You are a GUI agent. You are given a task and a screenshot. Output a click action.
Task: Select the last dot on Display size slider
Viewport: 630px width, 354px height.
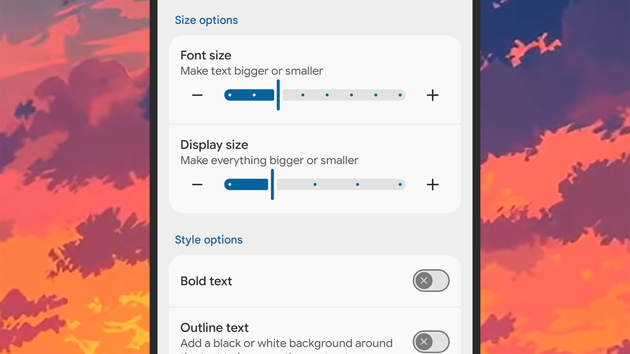pos(400,184)
